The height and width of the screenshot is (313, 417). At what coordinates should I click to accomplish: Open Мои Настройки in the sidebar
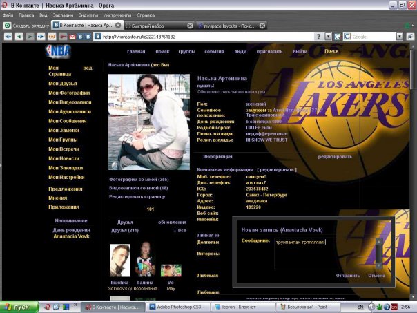[66, 177]
